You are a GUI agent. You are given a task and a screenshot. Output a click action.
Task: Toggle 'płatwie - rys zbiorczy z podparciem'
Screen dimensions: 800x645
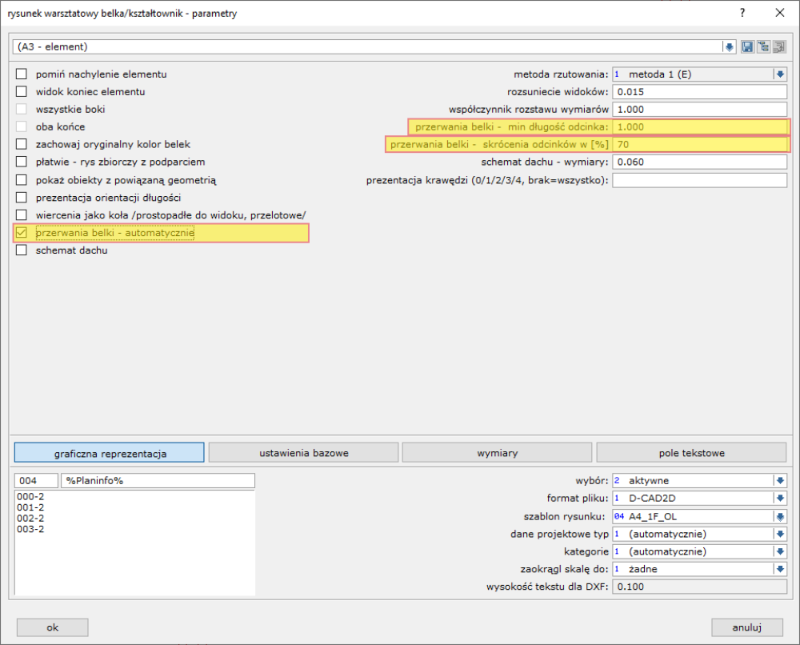22,162
